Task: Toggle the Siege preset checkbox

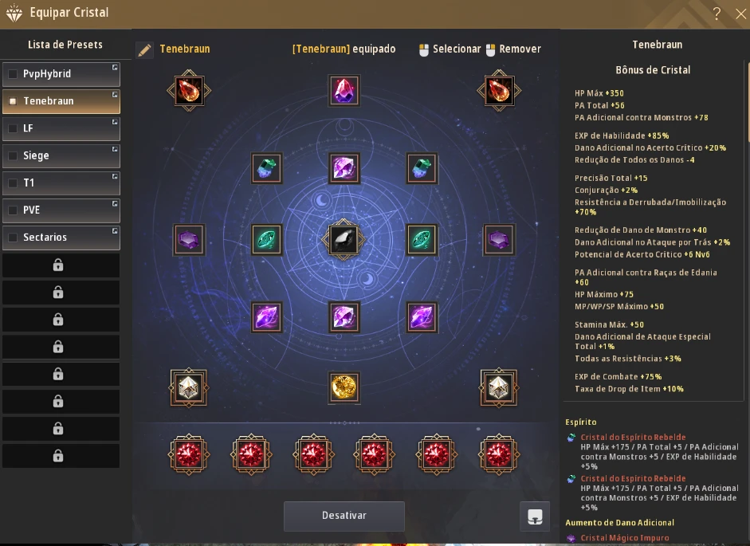Action: point(13,156)
